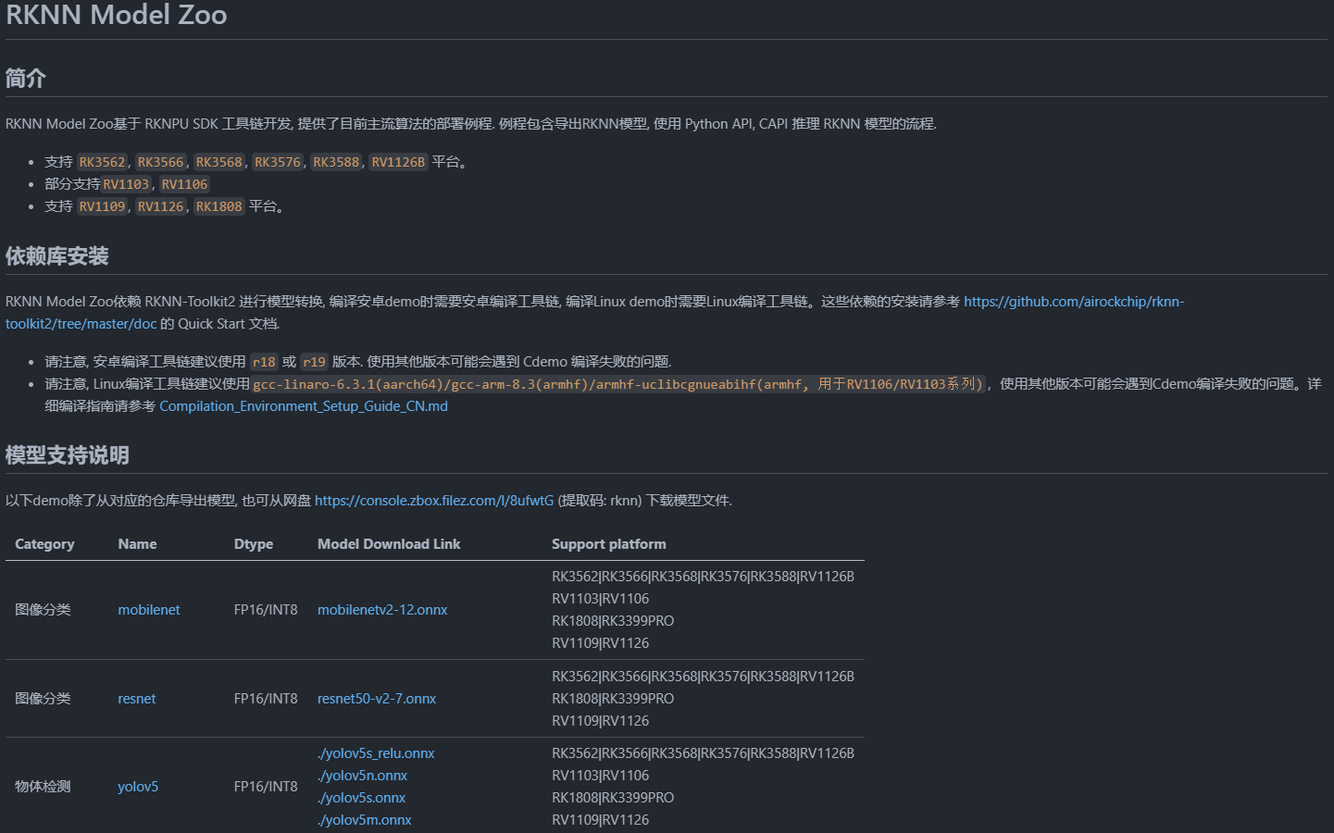Click RV1103|RV1106 in the yolov5 row
The width and height of the screenshot is (1334, 833).
point(601,776)
